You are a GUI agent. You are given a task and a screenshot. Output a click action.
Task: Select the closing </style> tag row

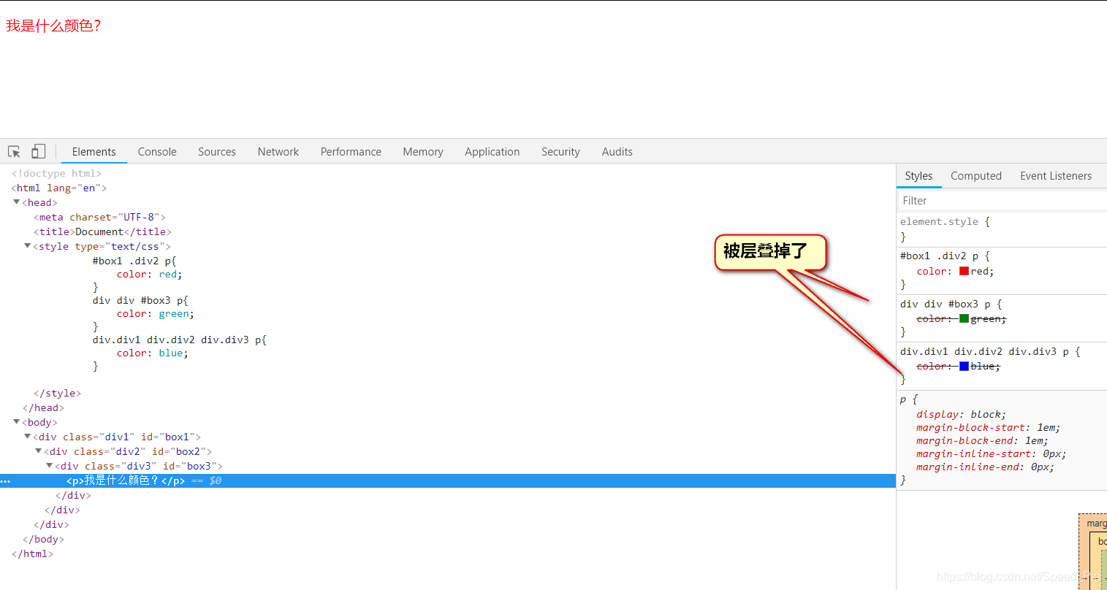(x=57, y=393)
